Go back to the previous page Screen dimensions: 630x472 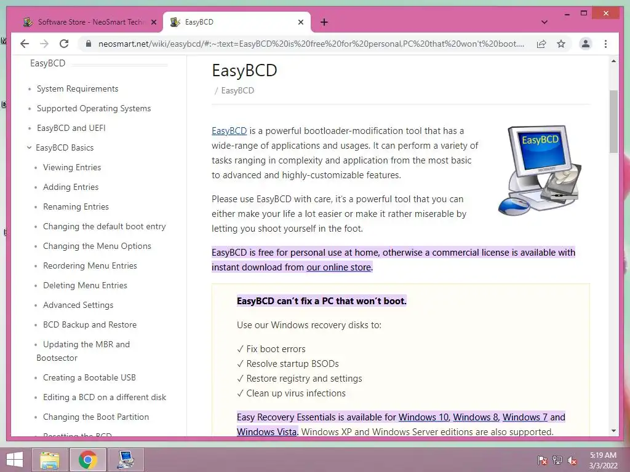point(25,44)
